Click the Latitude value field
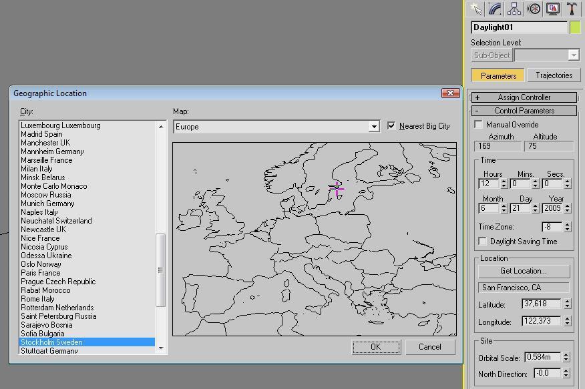This screenshot has width=585, height=389. pos(542,304)
